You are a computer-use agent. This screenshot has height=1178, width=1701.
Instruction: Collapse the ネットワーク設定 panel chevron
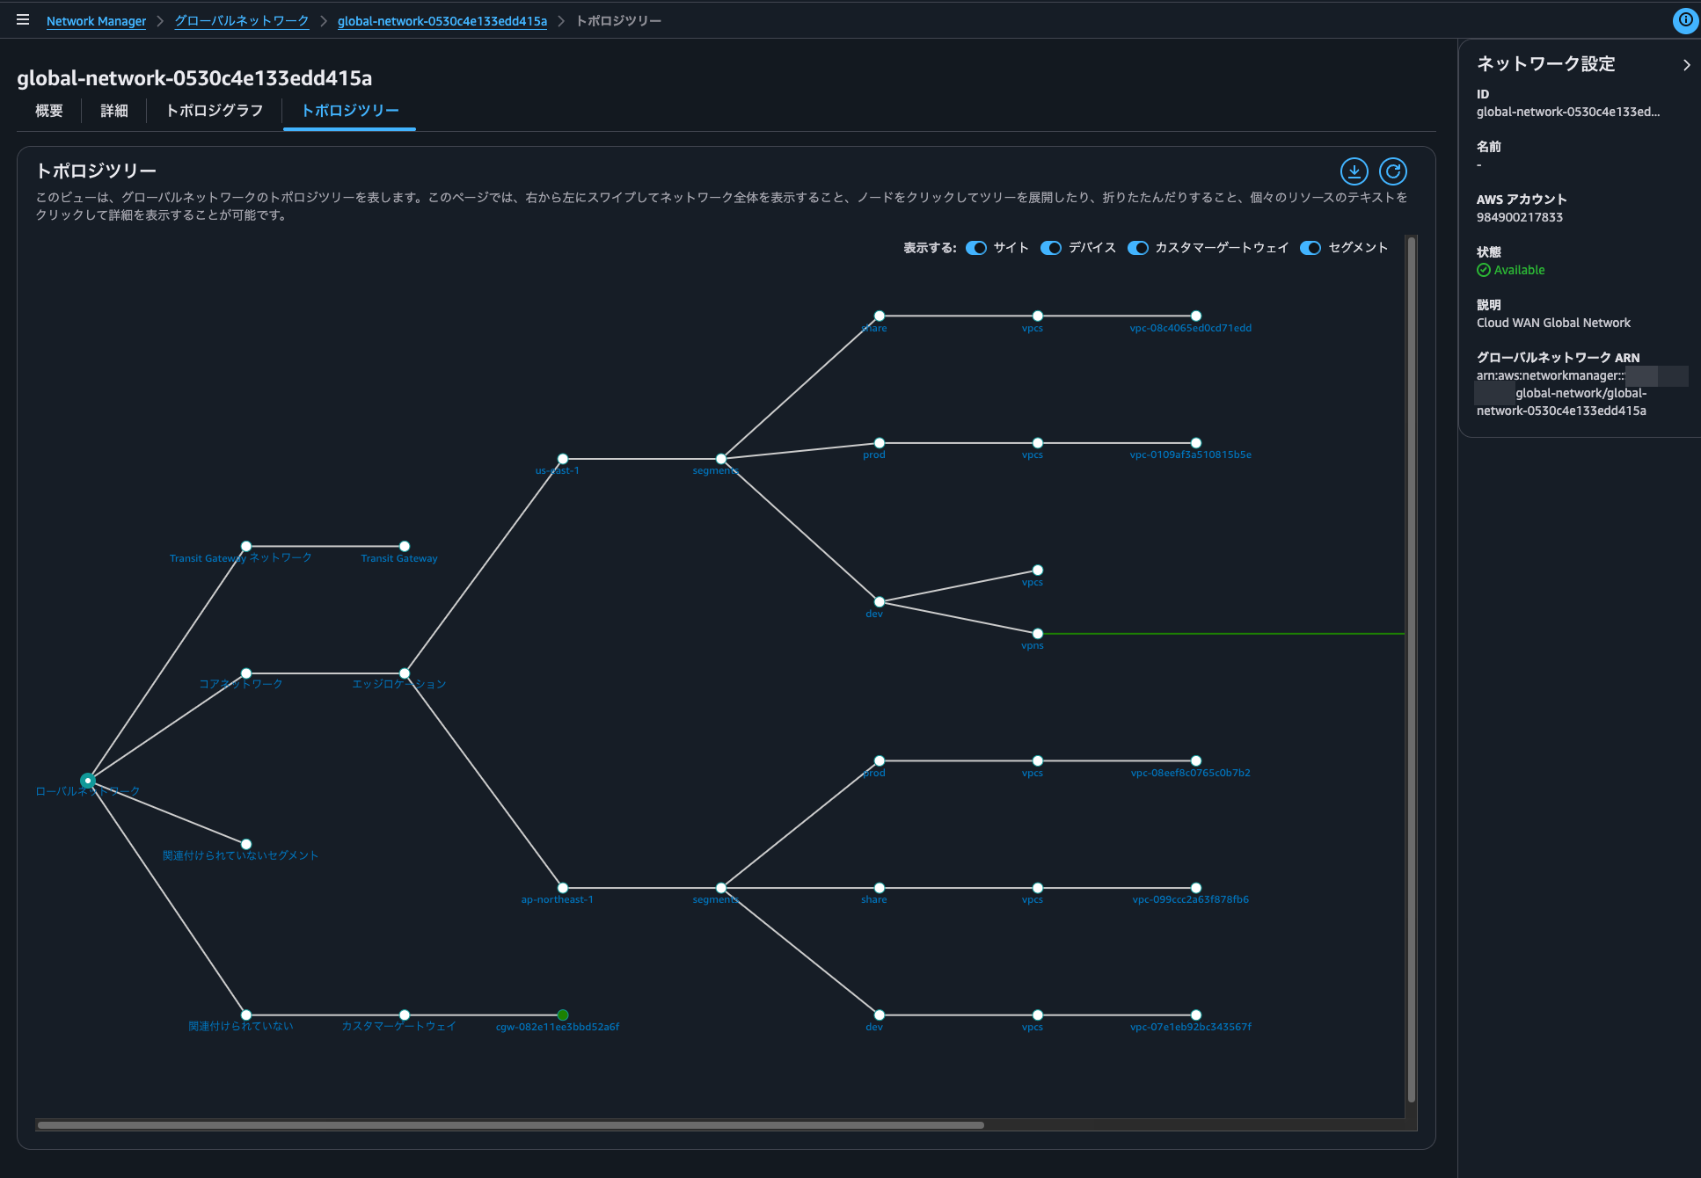(x=1686, y=65)
